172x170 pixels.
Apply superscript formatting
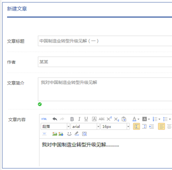pyautogui.click(x=109, y=119)
